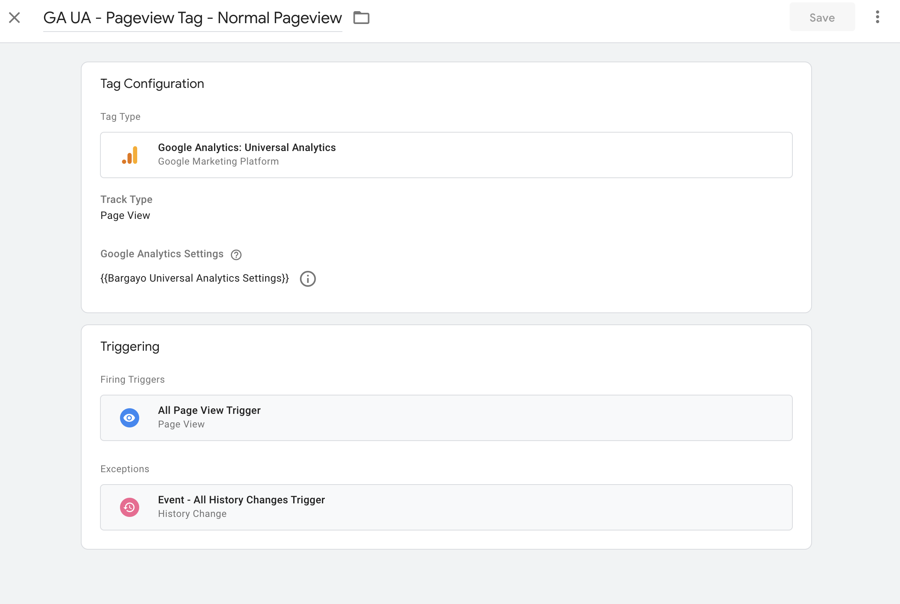Click the pink History Change trigger icon

pyautogui.click(x=130, y=507)
